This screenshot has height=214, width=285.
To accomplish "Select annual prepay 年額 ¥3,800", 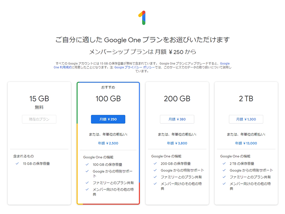I will coord(177,143).
